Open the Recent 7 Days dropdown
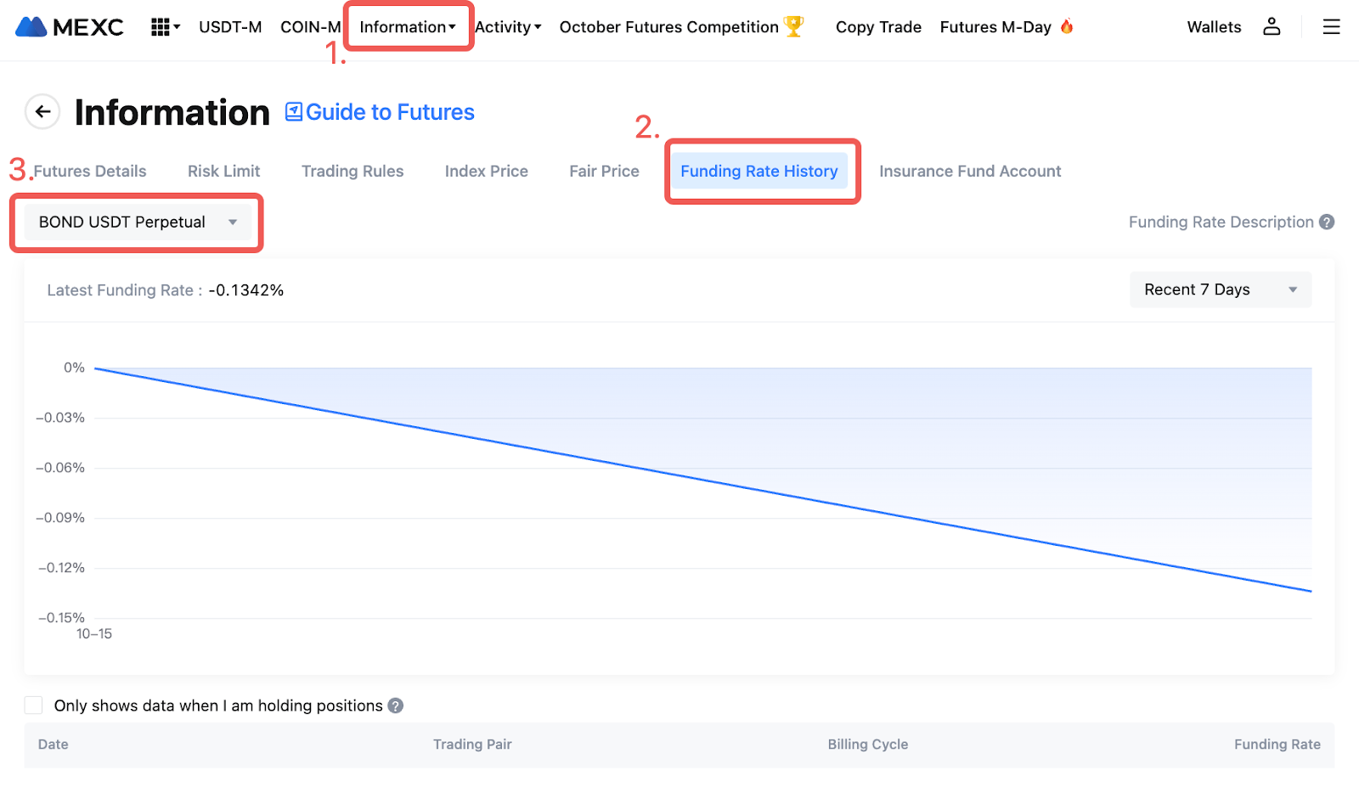1359x787 pixels. point(1220,290)
